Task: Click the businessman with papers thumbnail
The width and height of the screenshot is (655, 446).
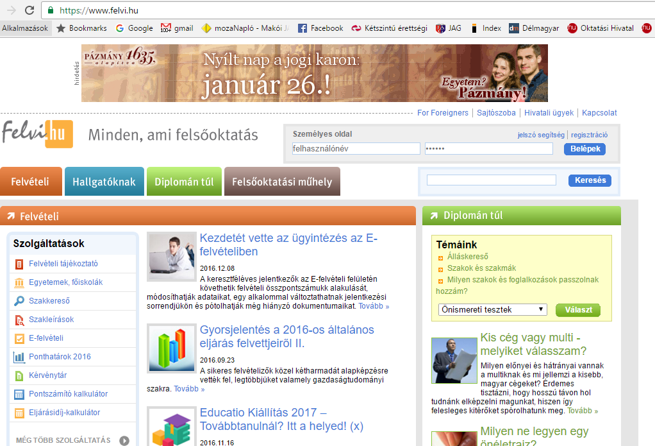Action: [x=454, y=361]
